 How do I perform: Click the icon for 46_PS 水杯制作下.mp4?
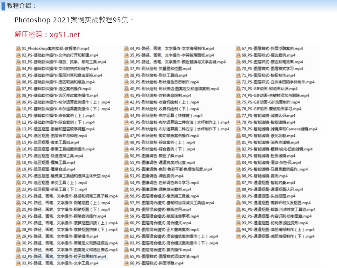[127, 129]
